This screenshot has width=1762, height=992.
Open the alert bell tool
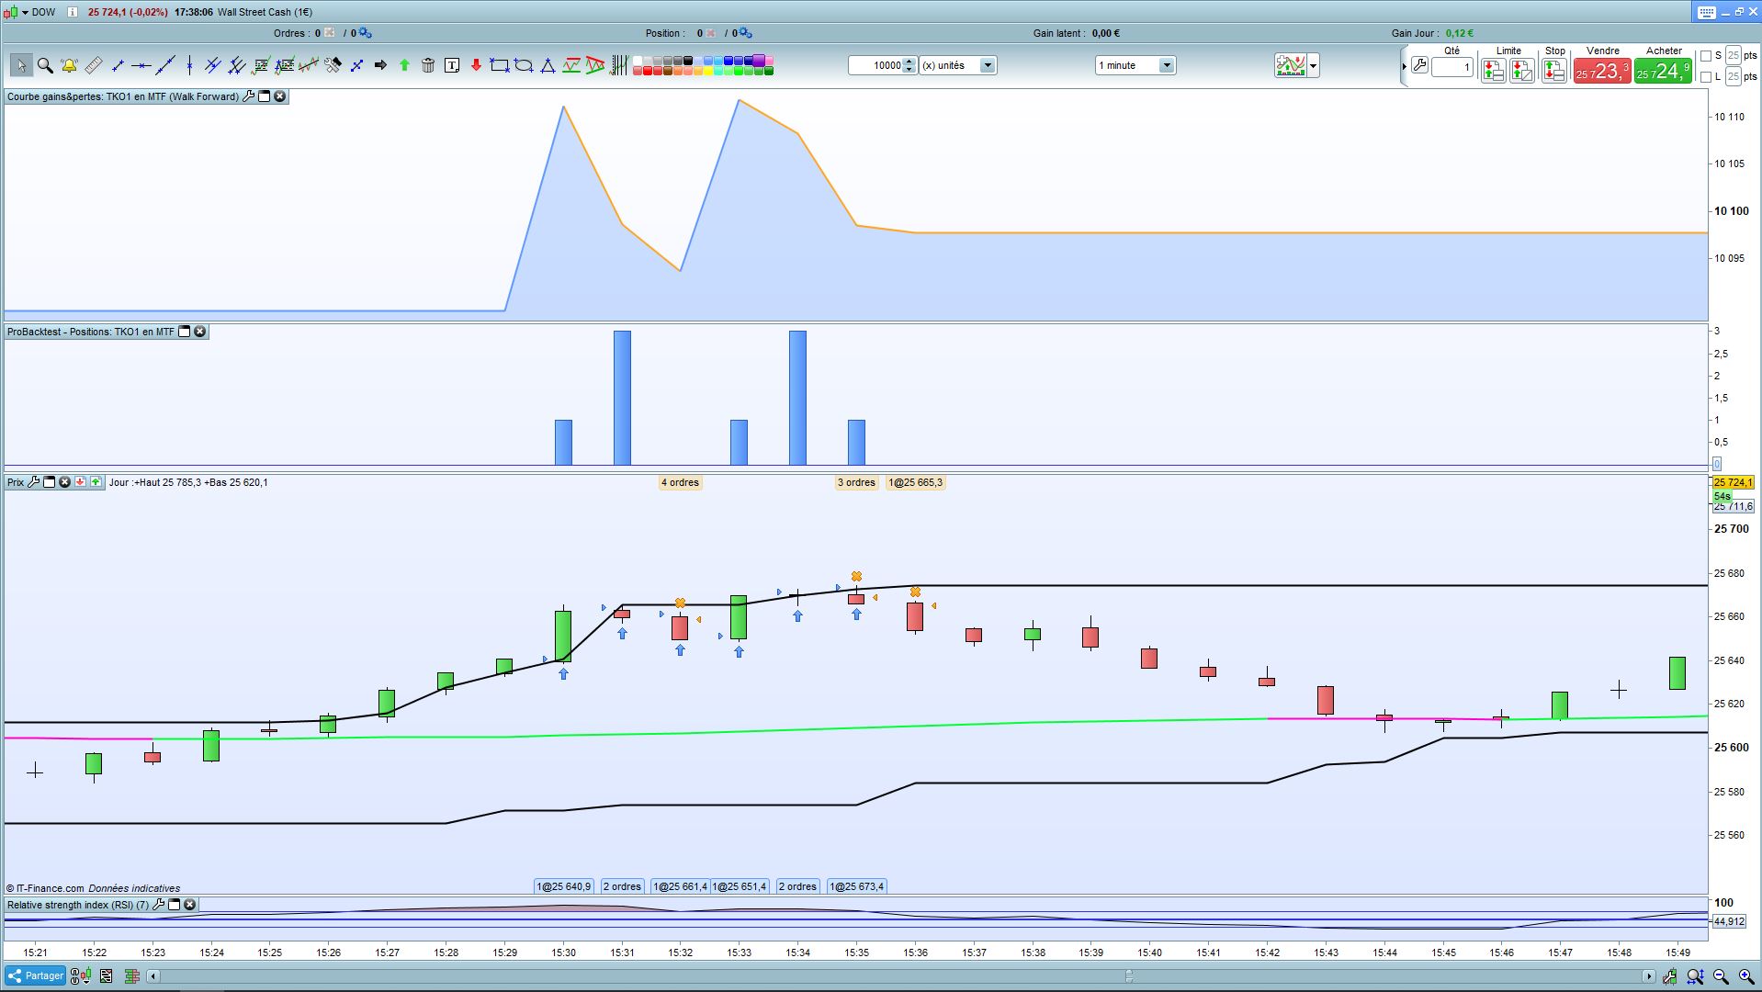69,65
